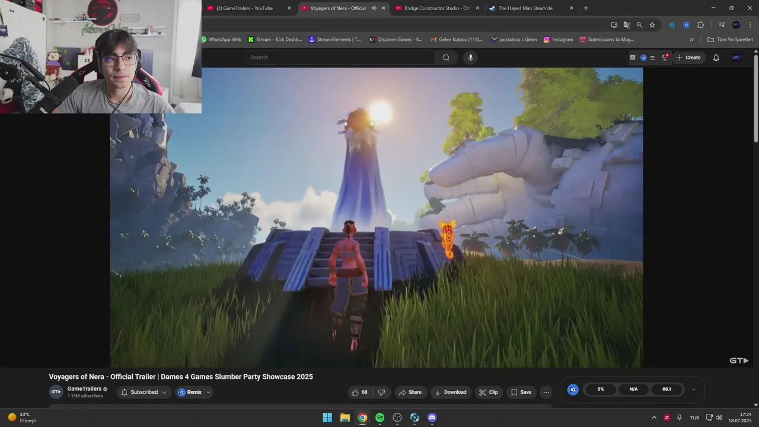759x427 pixels.
Task: Click the Clip button
Action: click(x=489, y=392)
